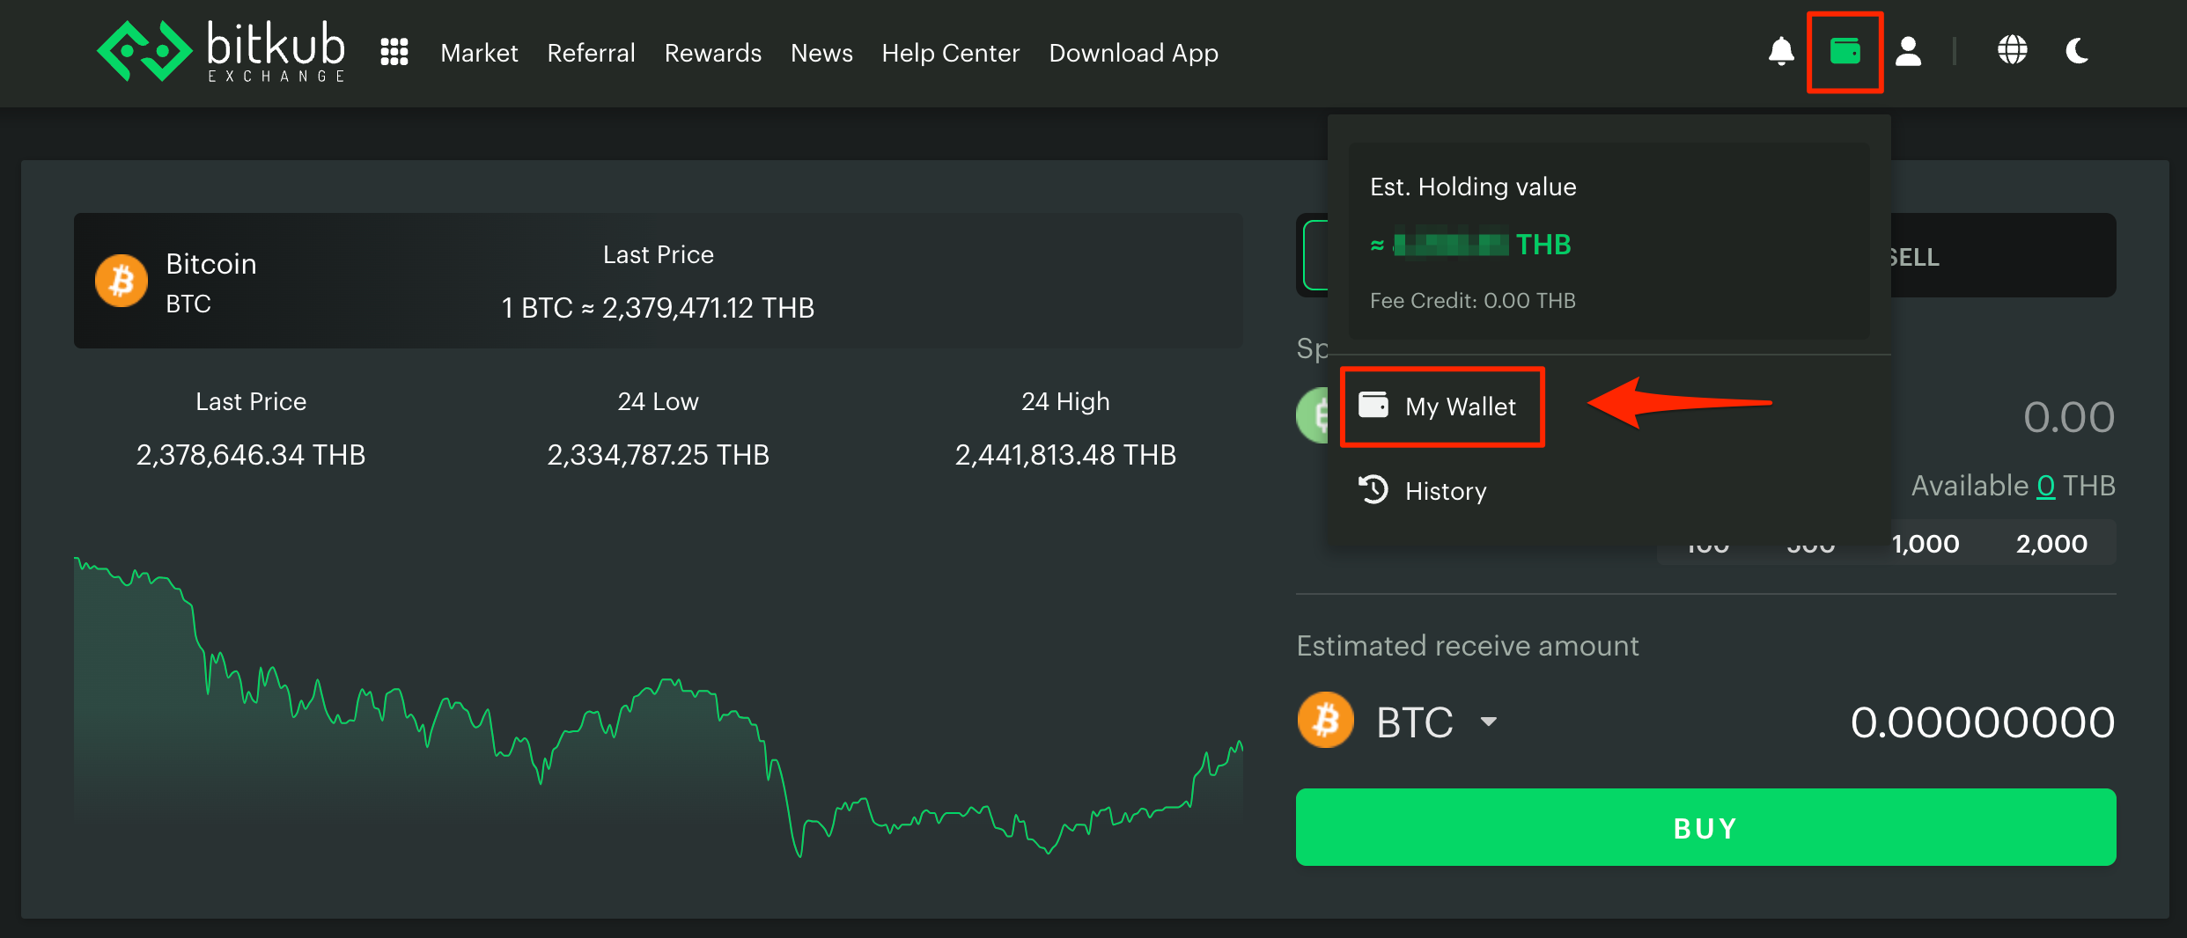The image size is (2187, 938).
Task: Click the Bitcoin logo beside Bitcoin BTC
Action: (x=121, y=281)
